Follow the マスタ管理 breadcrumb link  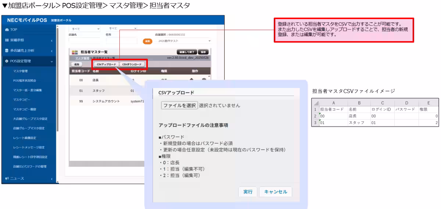click(x=83, y=58)
